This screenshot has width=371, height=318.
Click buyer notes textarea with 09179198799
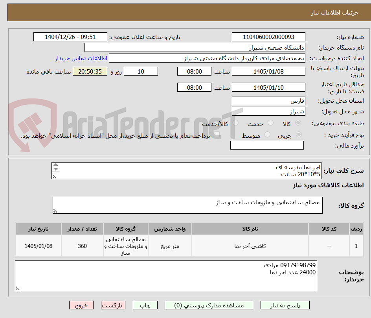(x=166, y=275)
